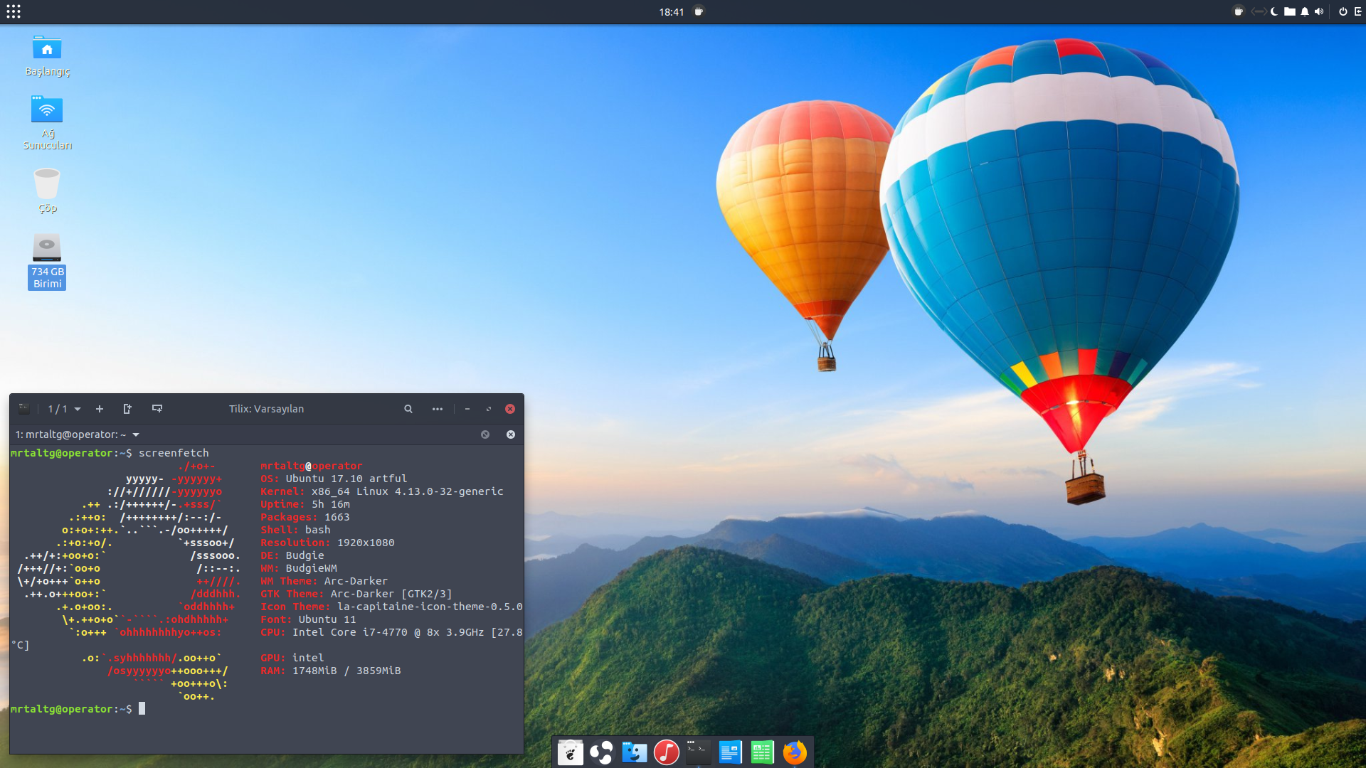Launch the blue document writer from dock
Screen dimensions: 1366x768
730,752
